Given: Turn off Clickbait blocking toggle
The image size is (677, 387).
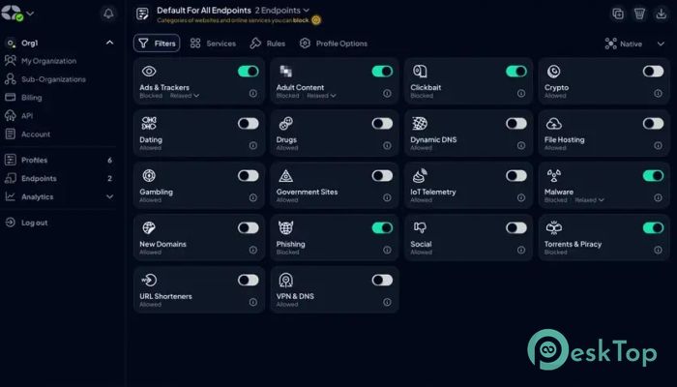Looking at the screenshot, I should (516, 72).
